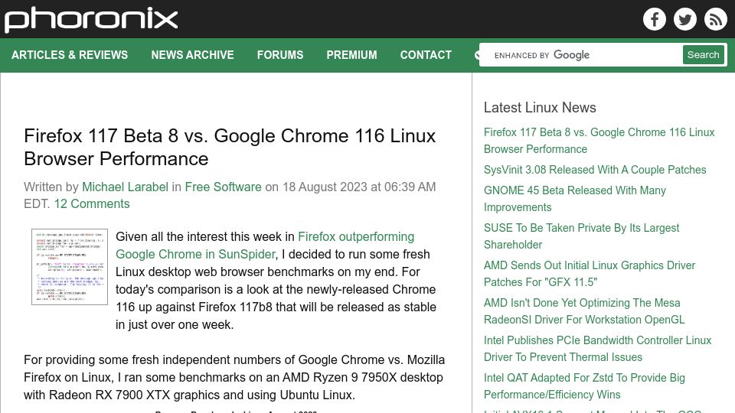
Task: Click the Latest Linux News heading
Action: click(x=540, y=107)
